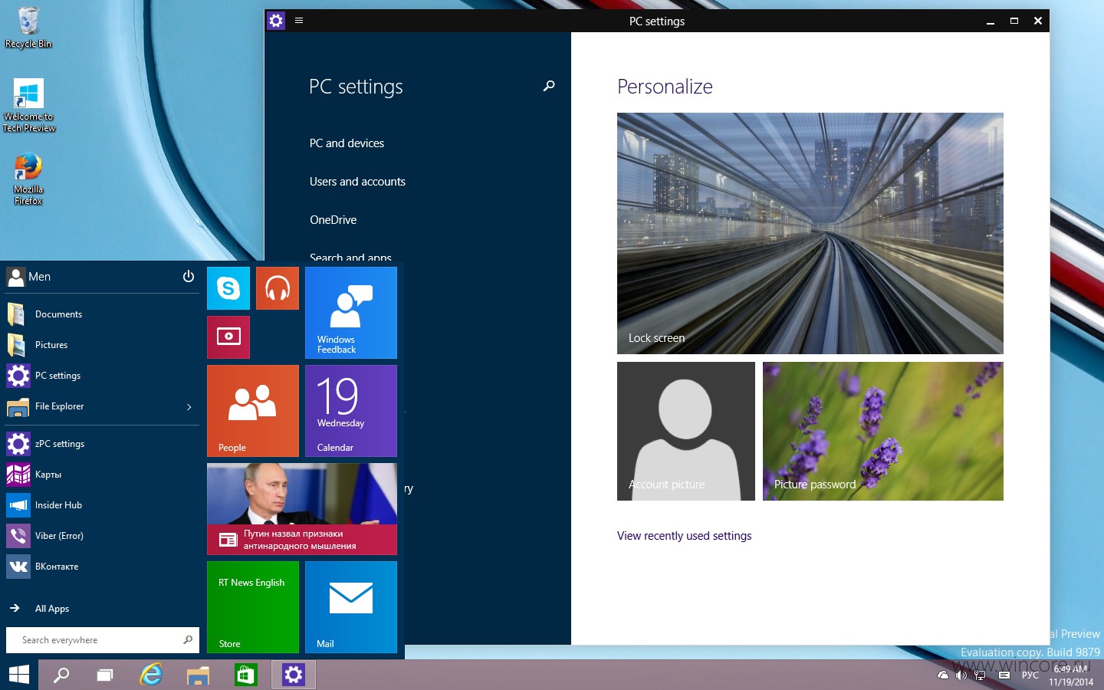The image size is (1104, 690).
Task: Open the People tile
Action: tap(253, 411)
